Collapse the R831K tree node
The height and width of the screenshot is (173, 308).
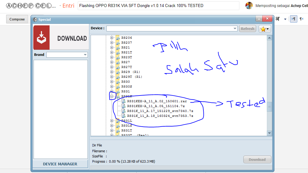(112, 96)
